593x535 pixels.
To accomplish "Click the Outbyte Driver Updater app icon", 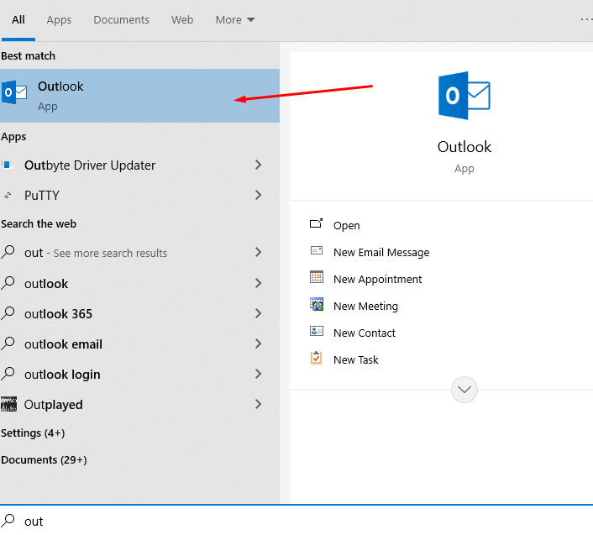I will pyautogui.click(x=8, y=165).
